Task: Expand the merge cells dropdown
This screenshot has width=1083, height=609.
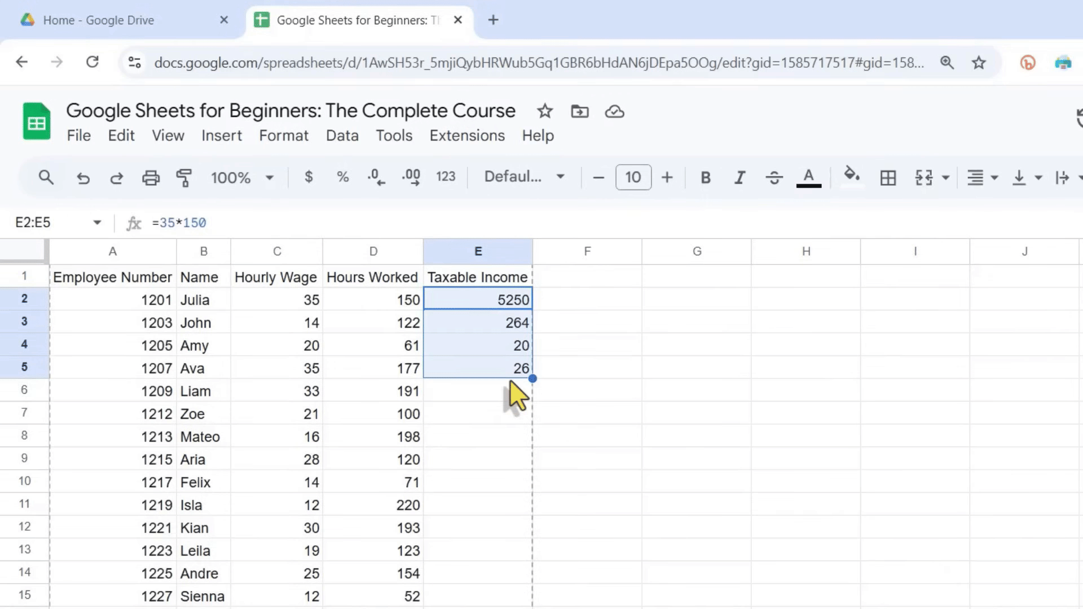Action: [948, 177]
